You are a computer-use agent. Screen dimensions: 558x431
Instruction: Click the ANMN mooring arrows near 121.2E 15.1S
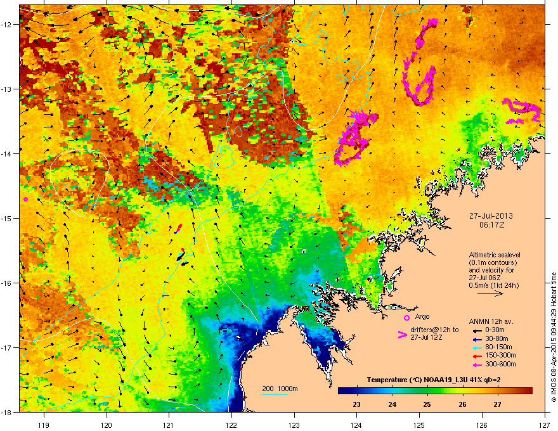[x=178, y=228]
